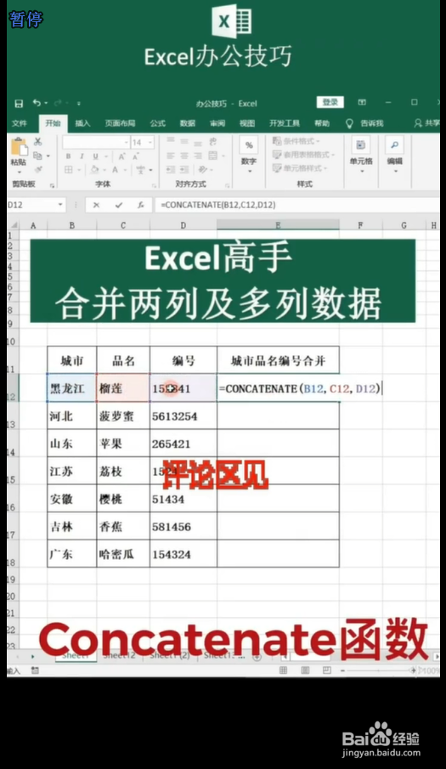This screenshot has height=769, width=446.
Task: Switch to View (视图) tab
Action: [247, 123]
